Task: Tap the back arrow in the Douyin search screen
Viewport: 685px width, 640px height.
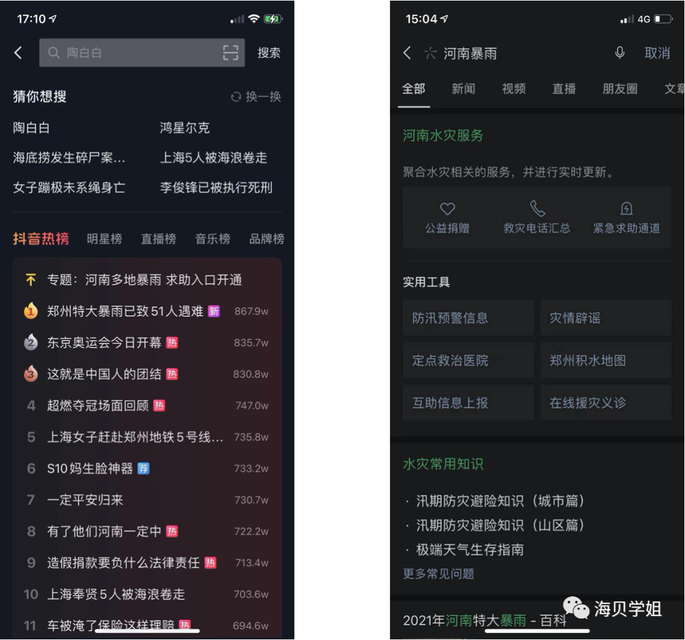Action: pos(18,53)
